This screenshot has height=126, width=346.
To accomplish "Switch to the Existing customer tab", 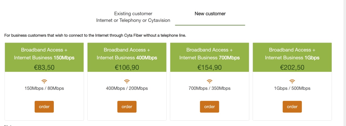I will [x=133, y=17].
